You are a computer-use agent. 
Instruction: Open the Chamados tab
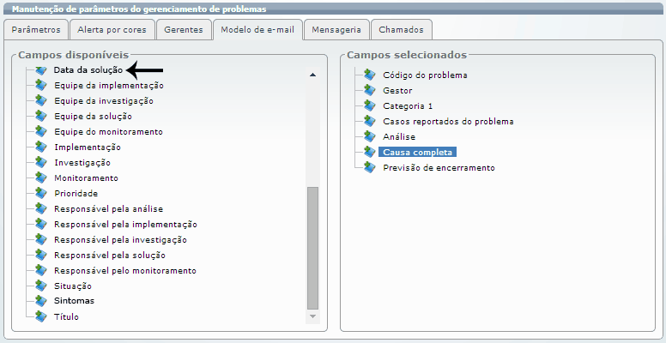(402, 30)
